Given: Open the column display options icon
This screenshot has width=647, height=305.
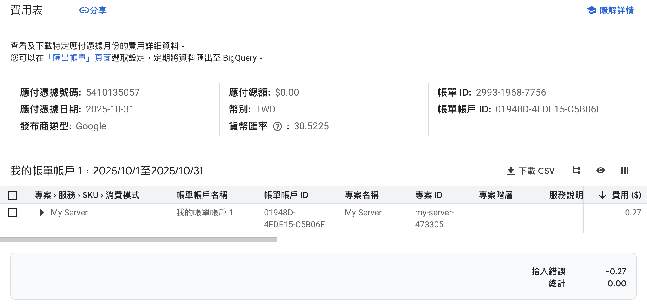Looking at the screenshot, I should [624, 171].
